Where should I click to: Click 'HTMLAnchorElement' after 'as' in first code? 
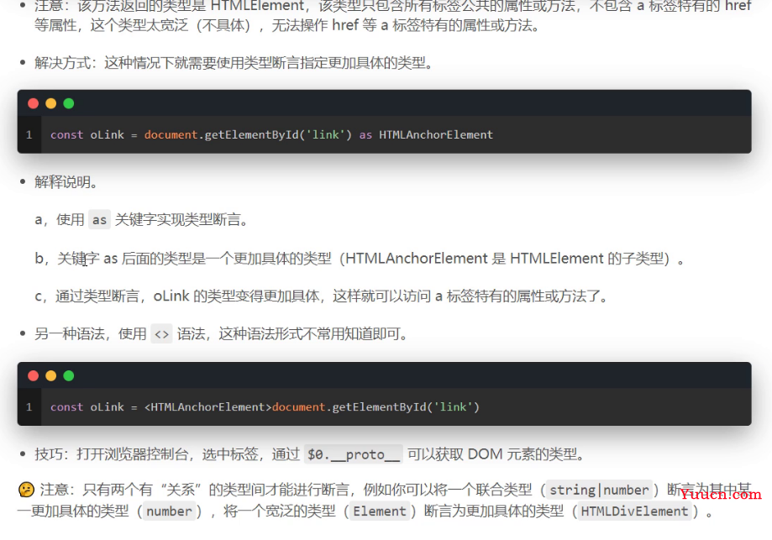click(x=436, y=135)
